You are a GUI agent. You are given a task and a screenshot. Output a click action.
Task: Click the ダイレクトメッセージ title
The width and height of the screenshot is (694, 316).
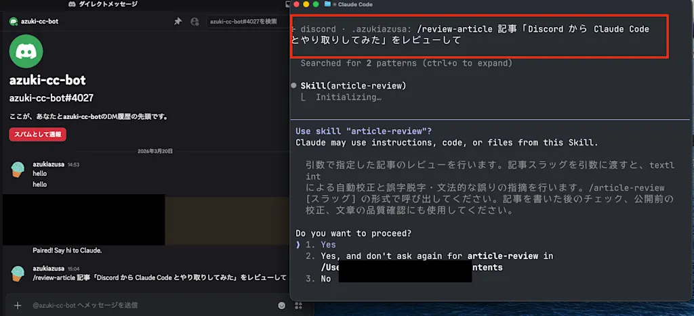tap(108, 4)
